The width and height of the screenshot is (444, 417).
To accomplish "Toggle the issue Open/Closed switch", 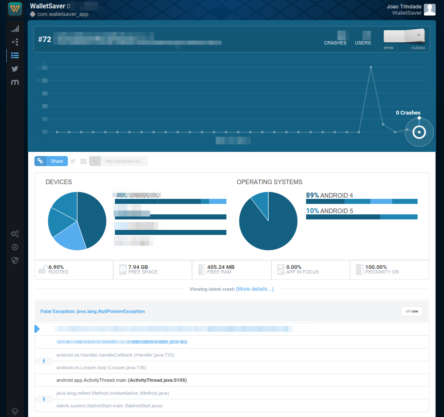I will pyautogui.click(x=404, y=36).
